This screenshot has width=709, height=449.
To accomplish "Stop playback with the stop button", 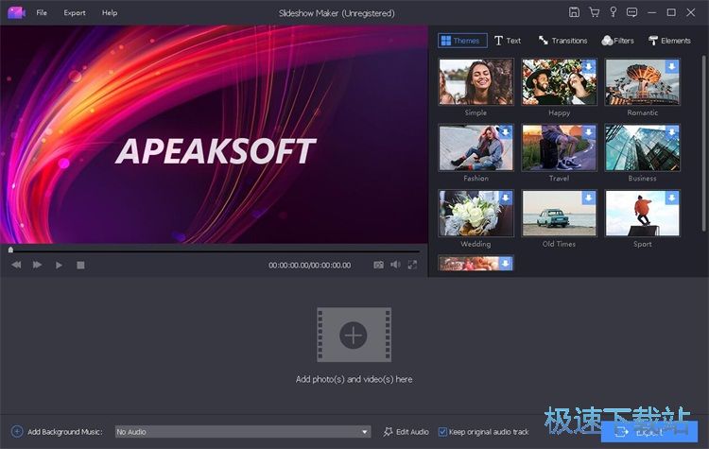I will (x=80, y=265).
